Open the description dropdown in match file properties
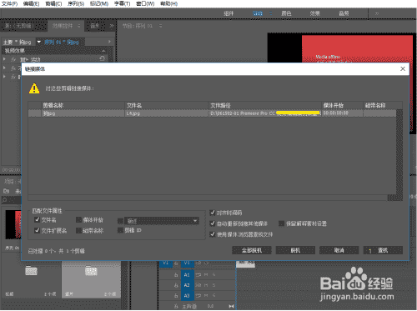This screenshot has width=417, height=311. pyautogui.click(x=162, y=221)
